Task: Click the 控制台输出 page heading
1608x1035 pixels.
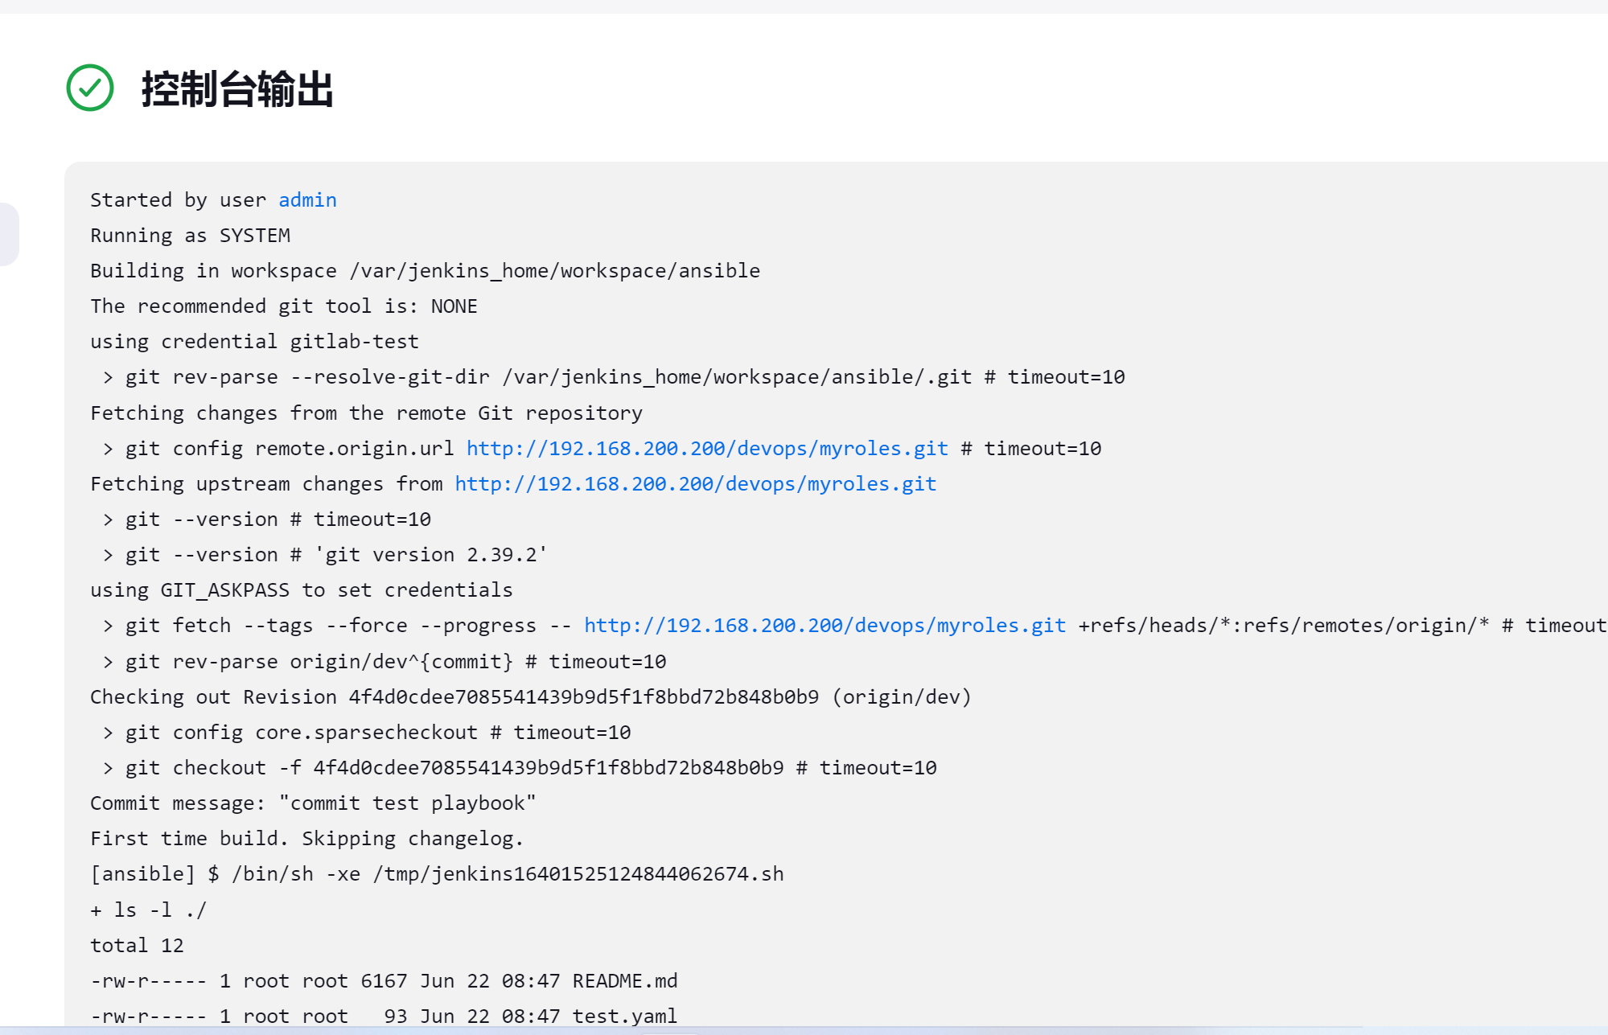Action: pyautogui.click(x=237, y=88)
